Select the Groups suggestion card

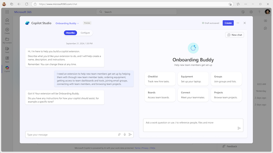(226, 79)
